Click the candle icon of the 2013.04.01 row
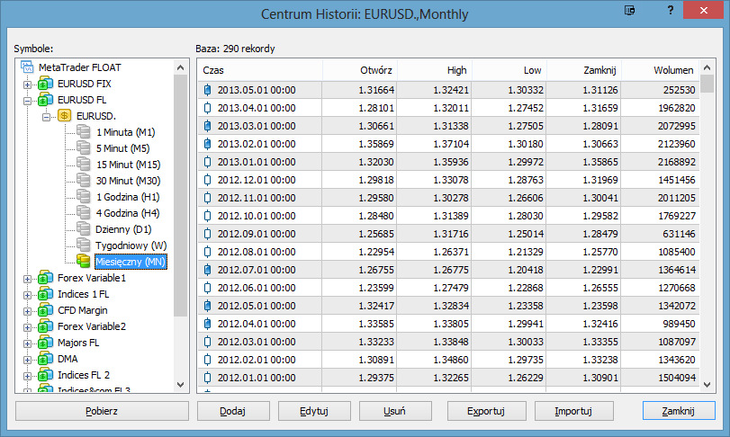Screen dimensions: 730x437 point(208,108)
